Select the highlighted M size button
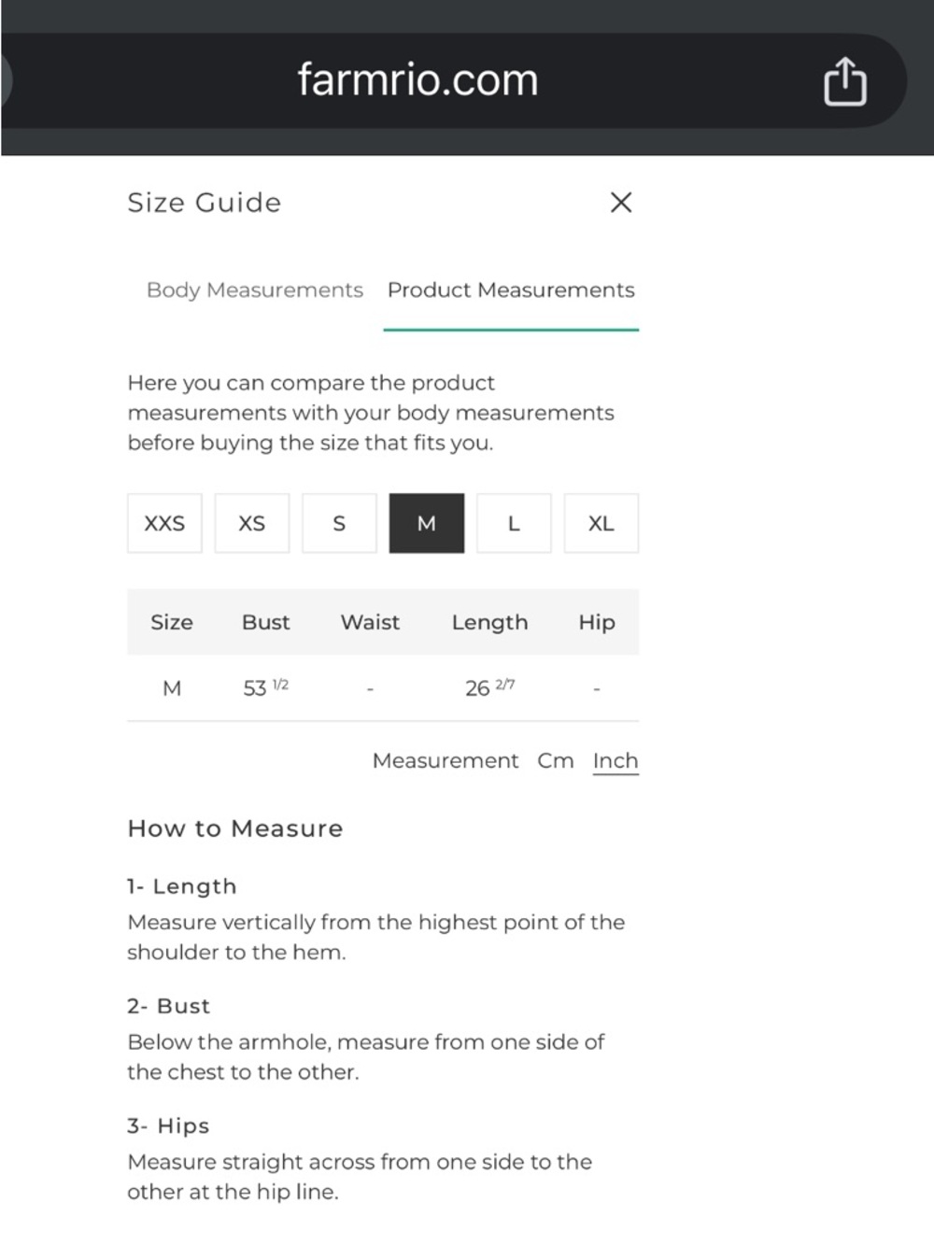 (x=427, y=523)
